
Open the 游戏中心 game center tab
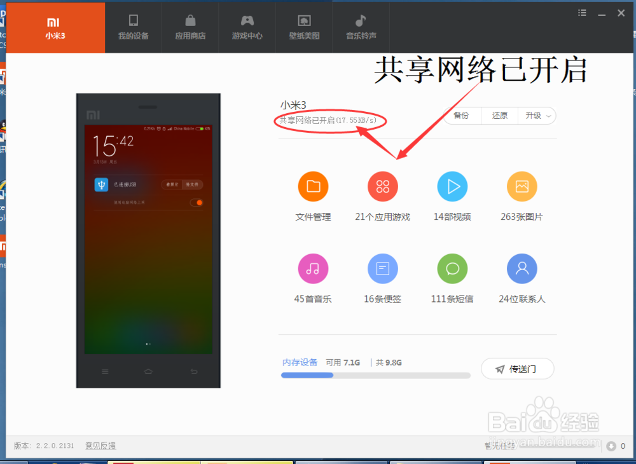(x=247, y=27)
